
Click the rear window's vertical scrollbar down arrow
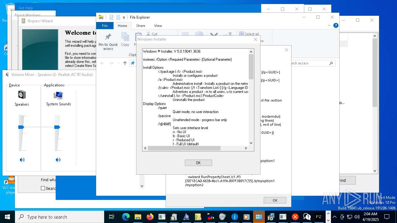point(375,171)
